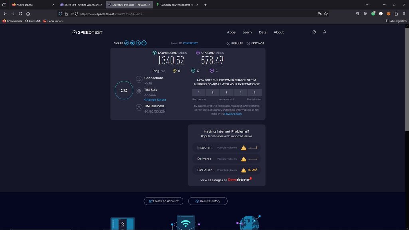Image resolution: width=409 pixels, height=230 pixels.
Task: Expand the Firefox hamburger application menu
Action: point(404,14)
